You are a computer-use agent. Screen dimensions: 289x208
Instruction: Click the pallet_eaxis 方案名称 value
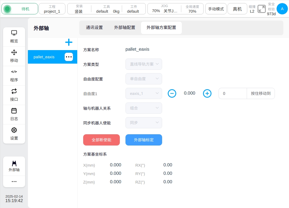pos(137,49)
